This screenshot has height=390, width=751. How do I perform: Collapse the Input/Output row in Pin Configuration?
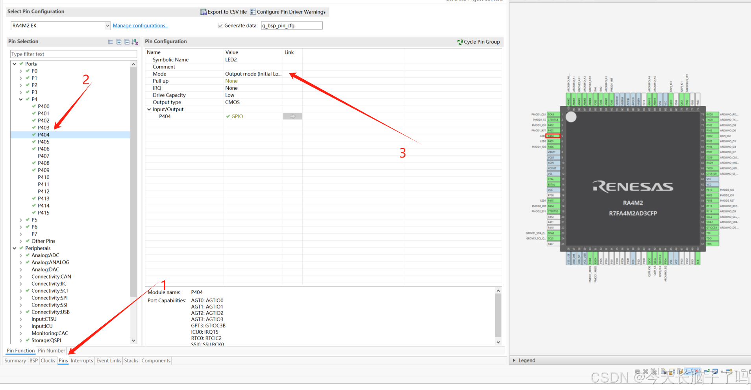pos(149,109)
